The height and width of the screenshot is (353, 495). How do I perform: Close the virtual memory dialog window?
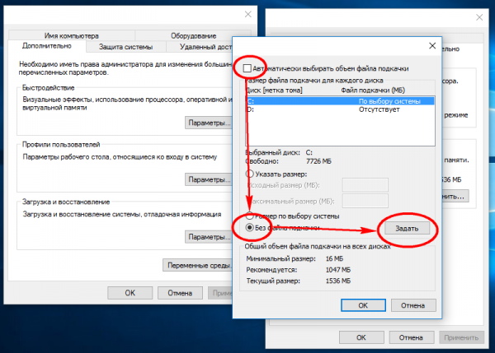(432, 45)
